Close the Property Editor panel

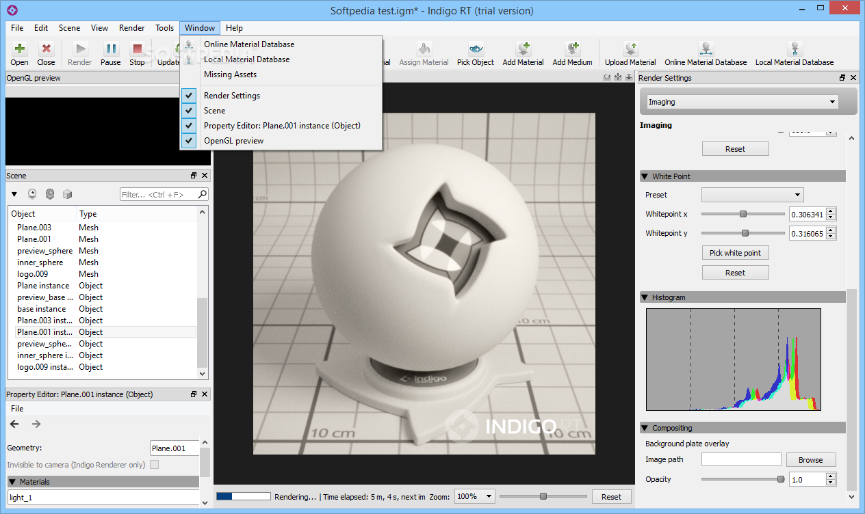click(204, 394)
